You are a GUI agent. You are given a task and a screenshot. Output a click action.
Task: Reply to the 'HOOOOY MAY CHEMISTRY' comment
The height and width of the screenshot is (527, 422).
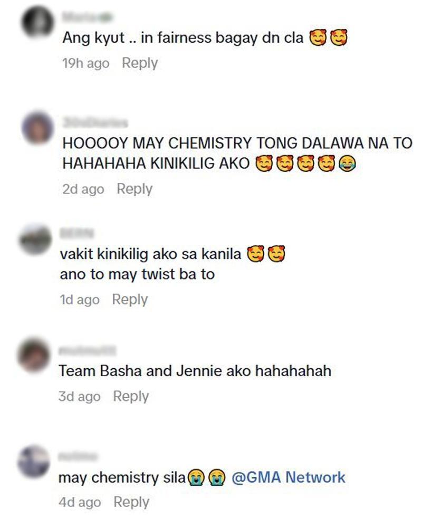[135, 189]
